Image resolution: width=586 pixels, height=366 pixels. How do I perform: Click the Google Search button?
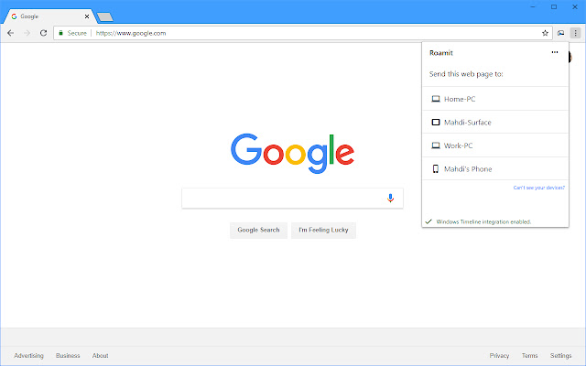258,230
